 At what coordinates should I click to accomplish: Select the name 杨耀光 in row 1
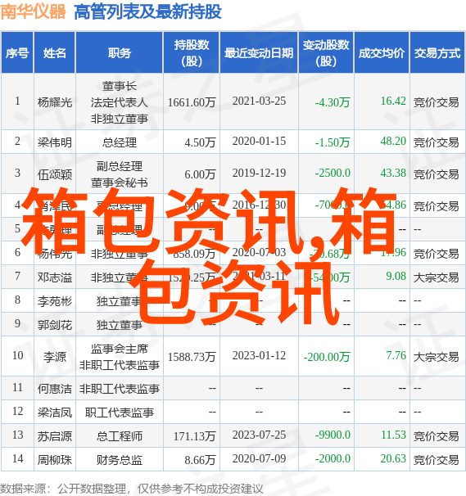tap(54, 102)
